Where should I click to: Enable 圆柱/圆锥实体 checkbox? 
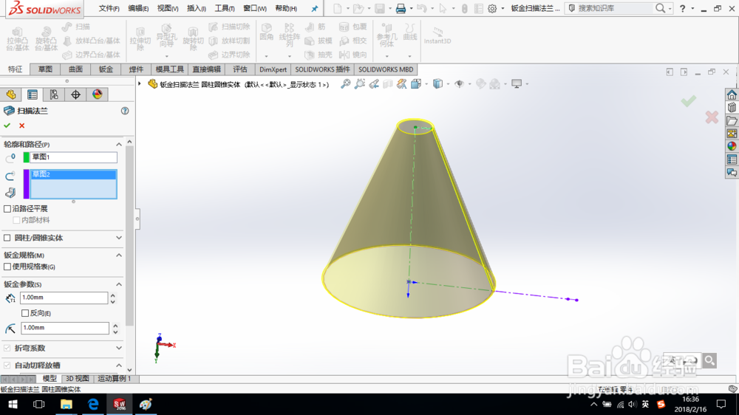[x=7, y=238]
